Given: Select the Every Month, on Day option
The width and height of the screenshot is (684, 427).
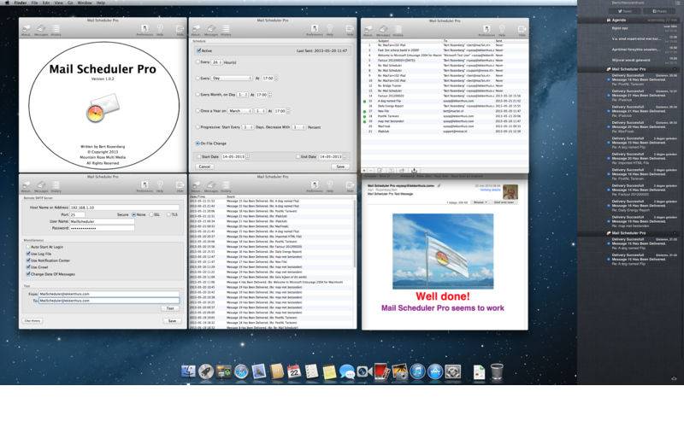Looking at the screenshot, I should [x=198, y=95].
